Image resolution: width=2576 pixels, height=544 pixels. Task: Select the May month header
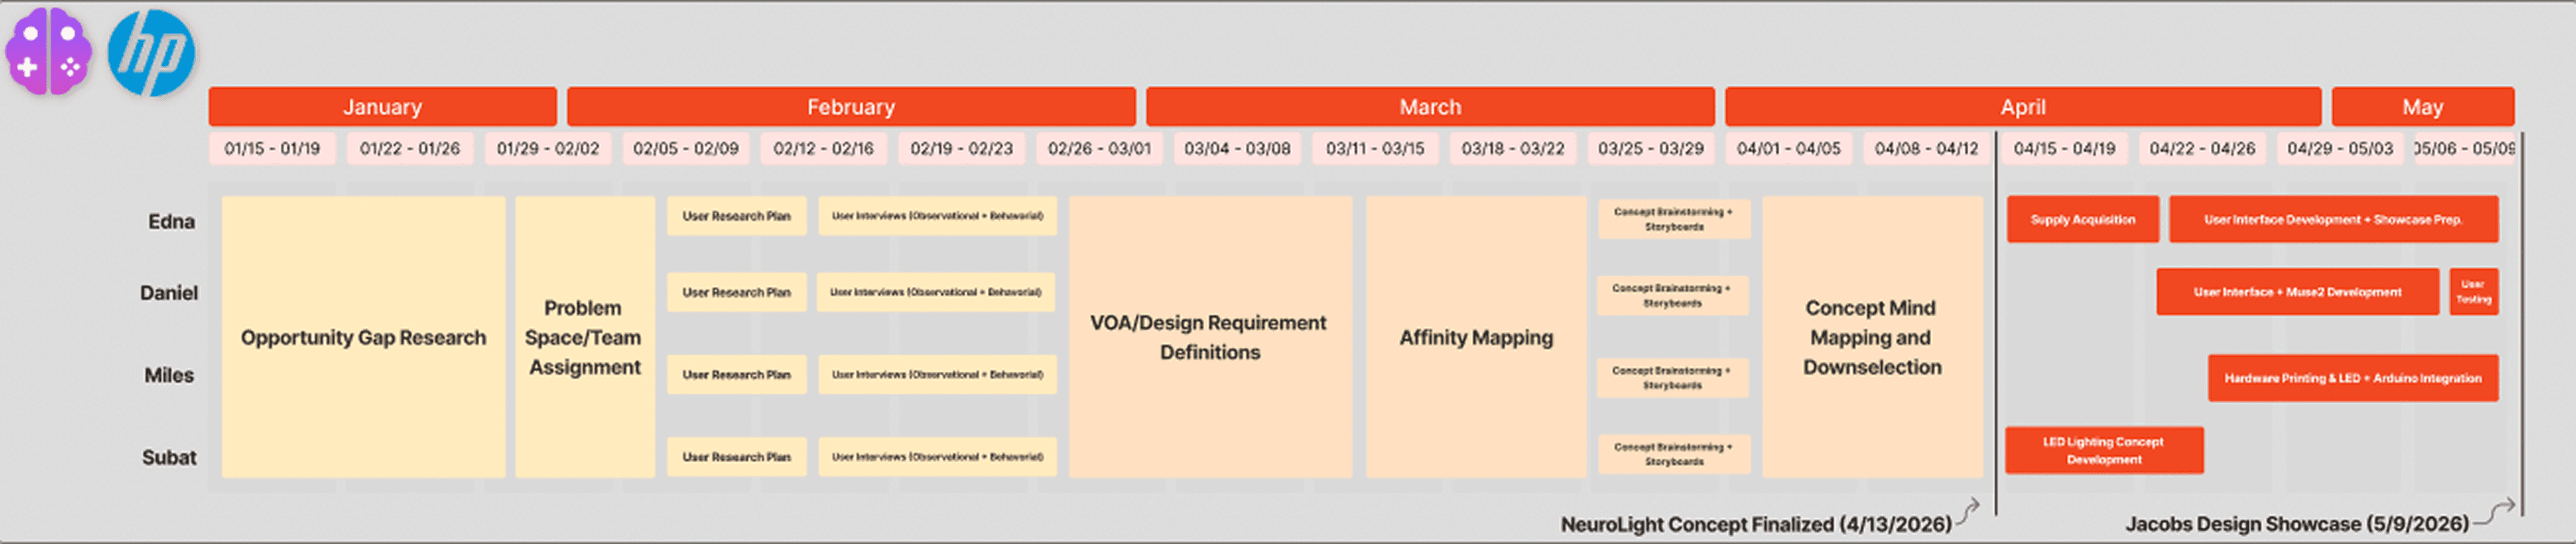tap(2422, 107)
